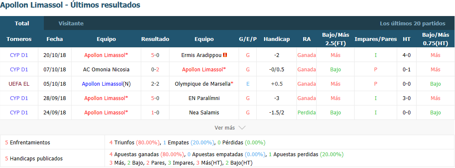
Task: Click the Ver más text link
Action: coord(225,127)
